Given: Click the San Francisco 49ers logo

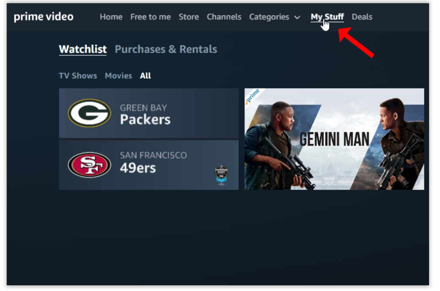Looking at the screenshot, I should click(89, 165).
